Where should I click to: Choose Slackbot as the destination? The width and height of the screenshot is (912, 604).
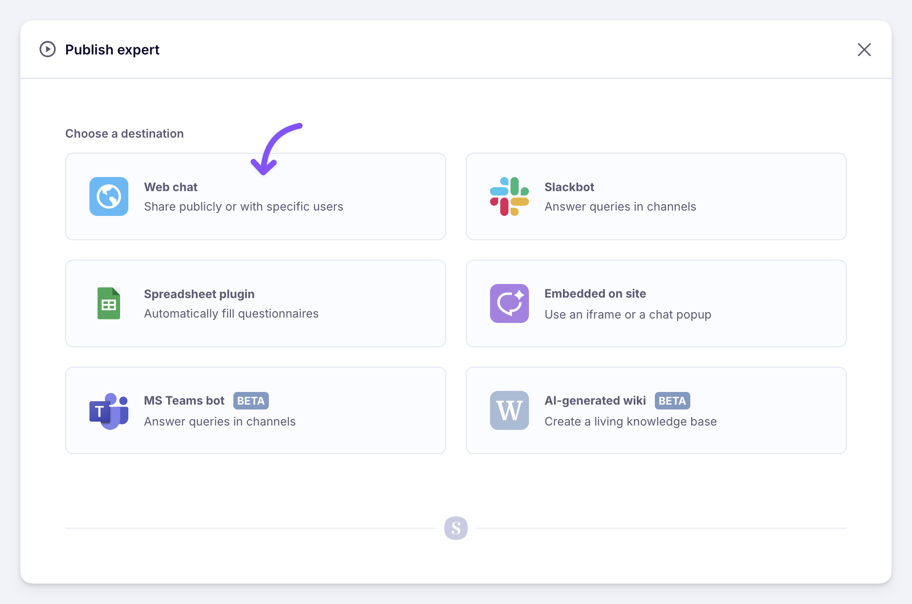click(569, 187)
